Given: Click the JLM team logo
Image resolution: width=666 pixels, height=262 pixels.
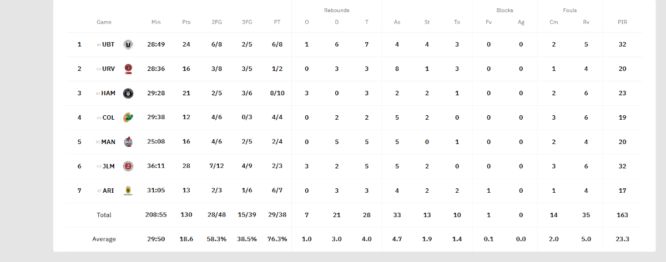Looking at the screenshot, I should point(128,166).
